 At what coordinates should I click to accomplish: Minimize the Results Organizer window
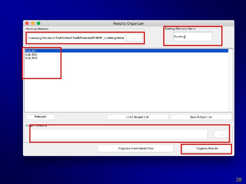point(33,23)
